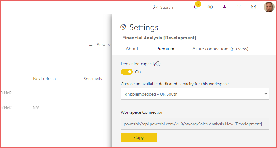This screenshot has height=148, width=277.
Task: Open the settings gear in the header
Action: point(210,7)
